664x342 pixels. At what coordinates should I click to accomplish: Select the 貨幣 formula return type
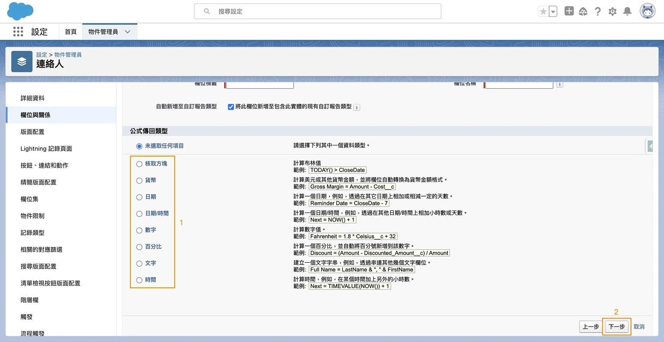coord(139,180)
